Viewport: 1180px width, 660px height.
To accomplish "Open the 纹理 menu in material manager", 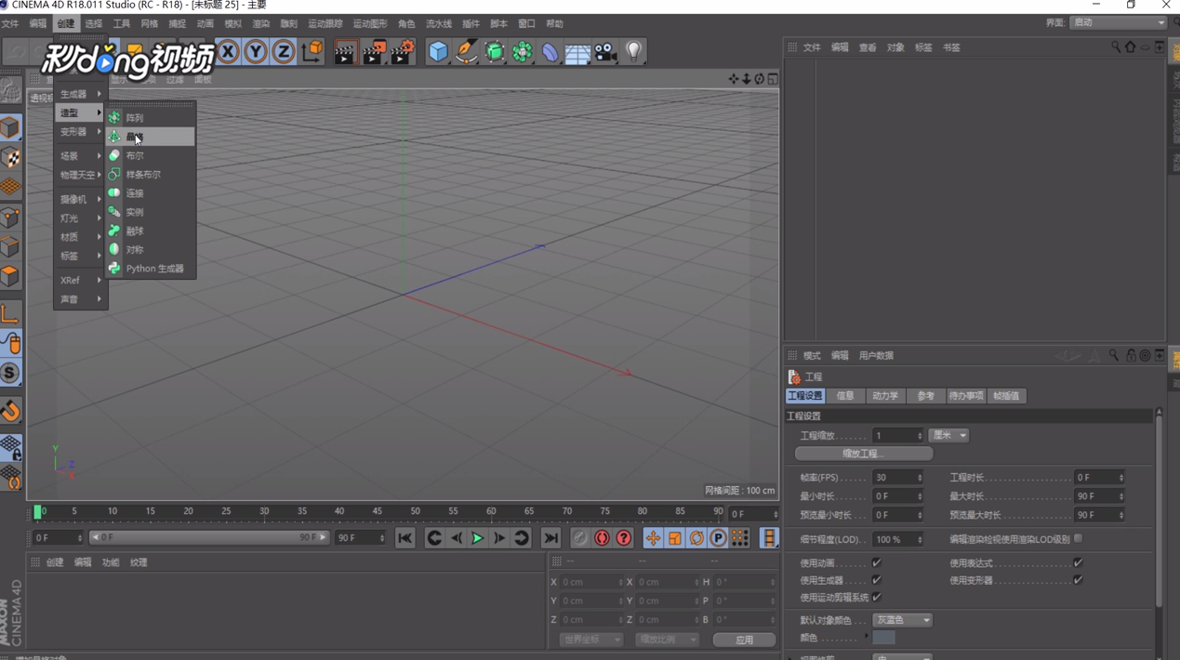I will click(x=139, y=562).
